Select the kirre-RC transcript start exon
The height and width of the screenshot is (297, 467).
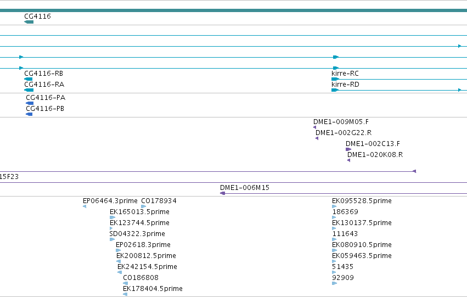click(335, 79)
